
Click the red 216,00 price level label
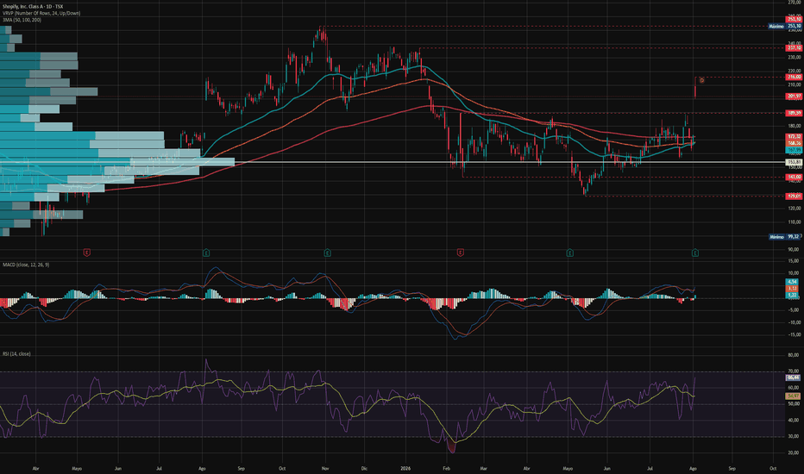(794, 78)
